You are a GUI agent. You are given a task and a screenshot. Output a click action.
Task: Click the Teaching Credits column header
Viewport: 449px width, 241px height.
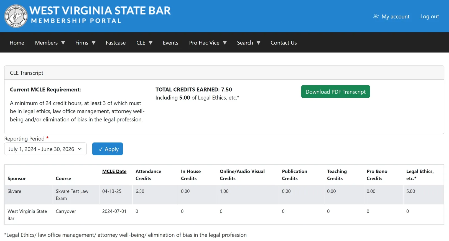click(337, 175)
